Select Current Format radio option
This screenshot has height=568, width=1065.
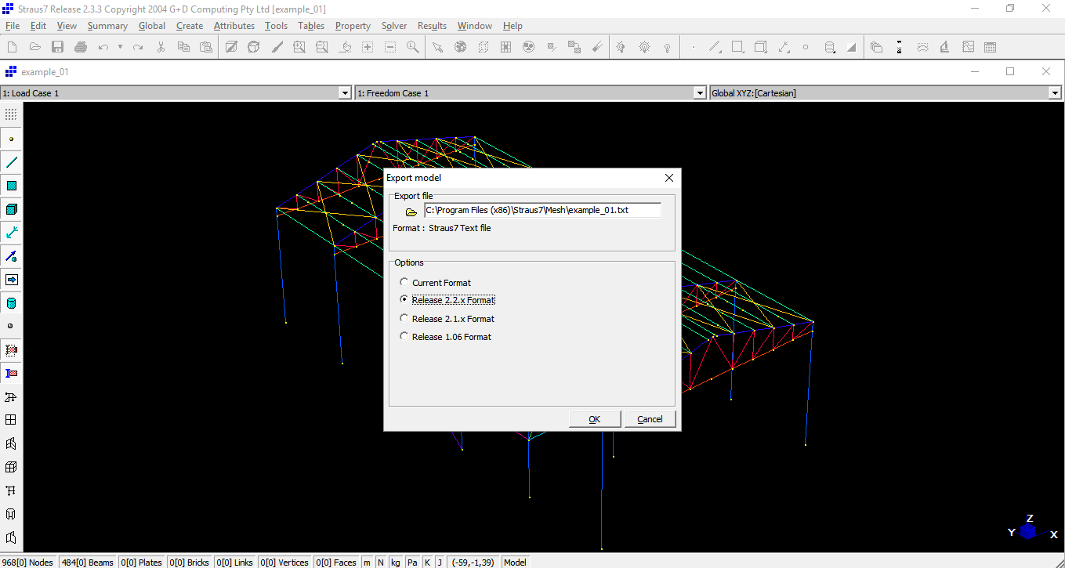[435, 283]
